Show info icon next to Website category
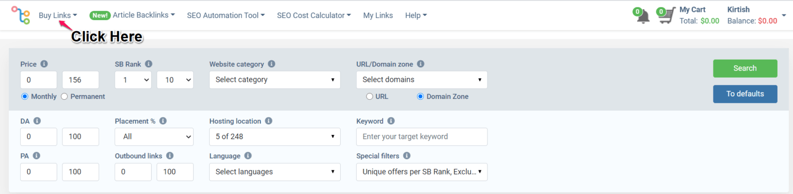Screen dimensions: 793x194 [x=272, y=64]
